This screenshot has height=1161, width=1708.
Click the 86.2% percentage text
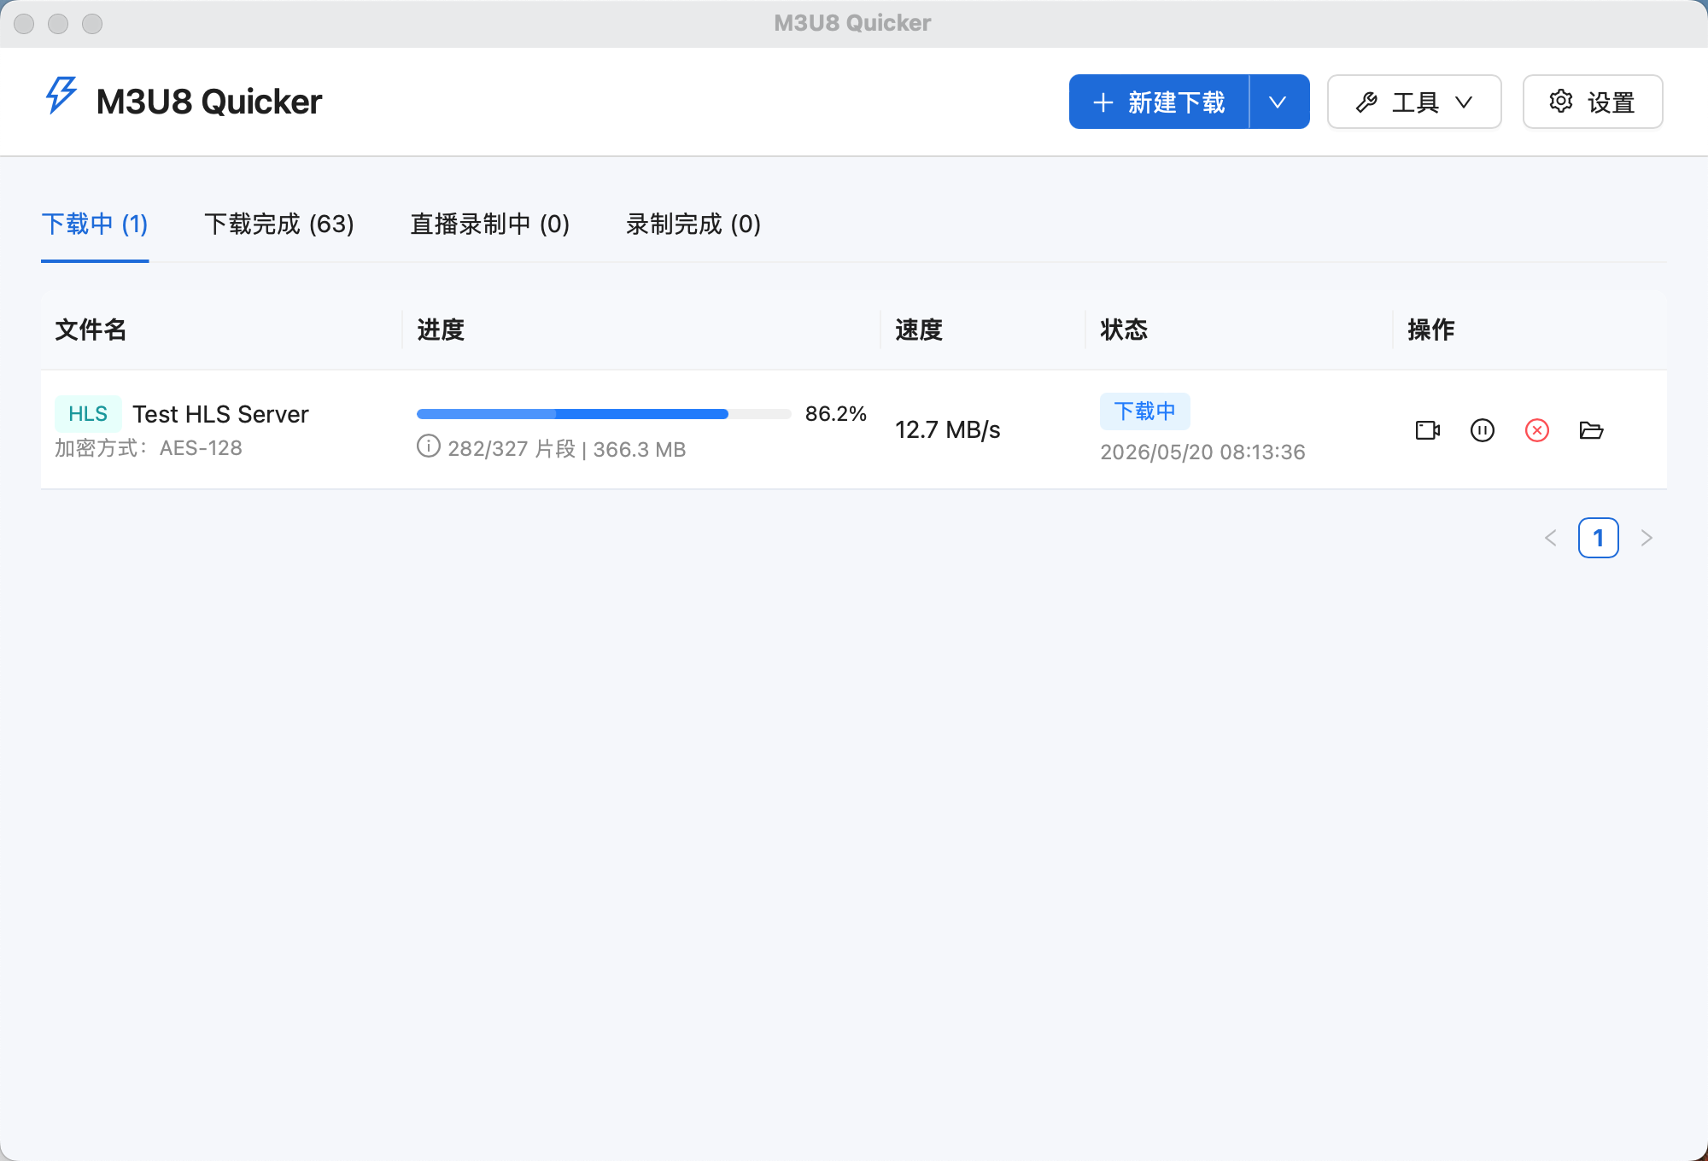(835, 414)
